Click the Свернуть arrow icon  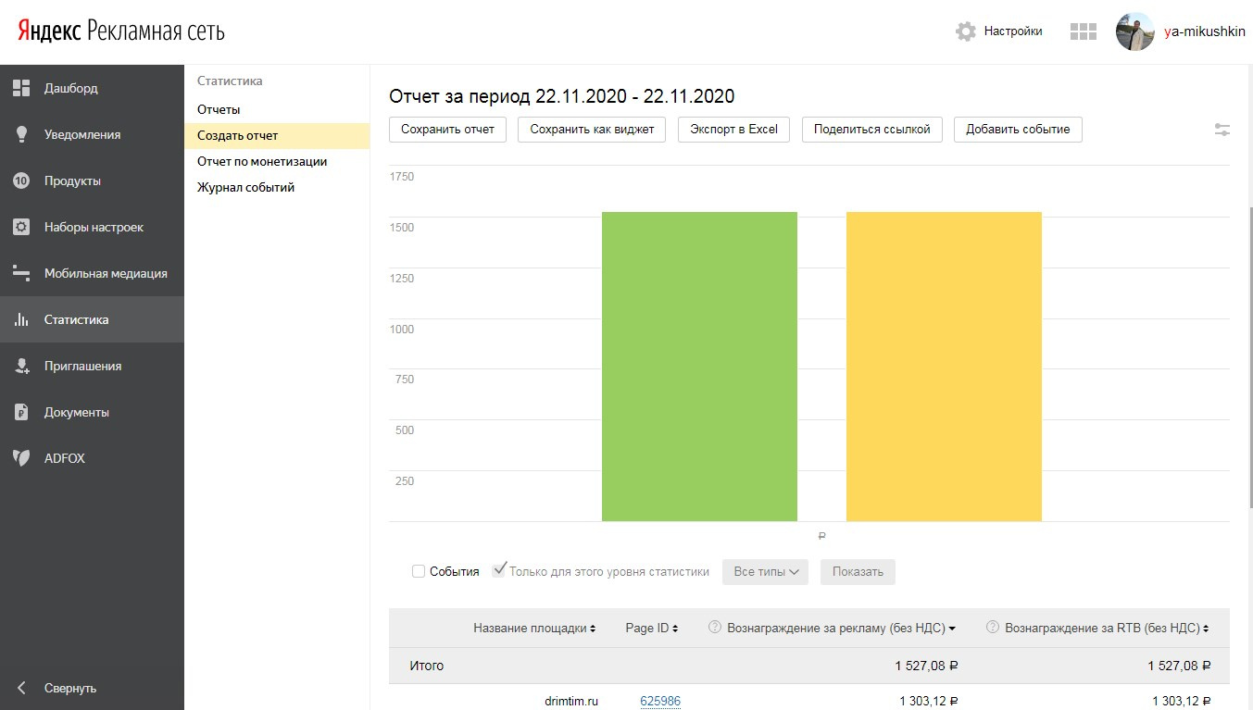pos(21,688)
